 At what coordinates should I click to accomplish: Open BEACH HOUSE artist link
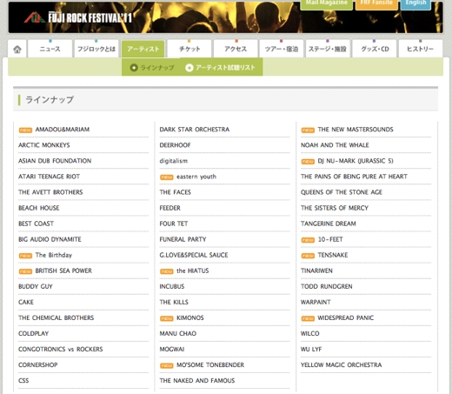coord(39,208)
